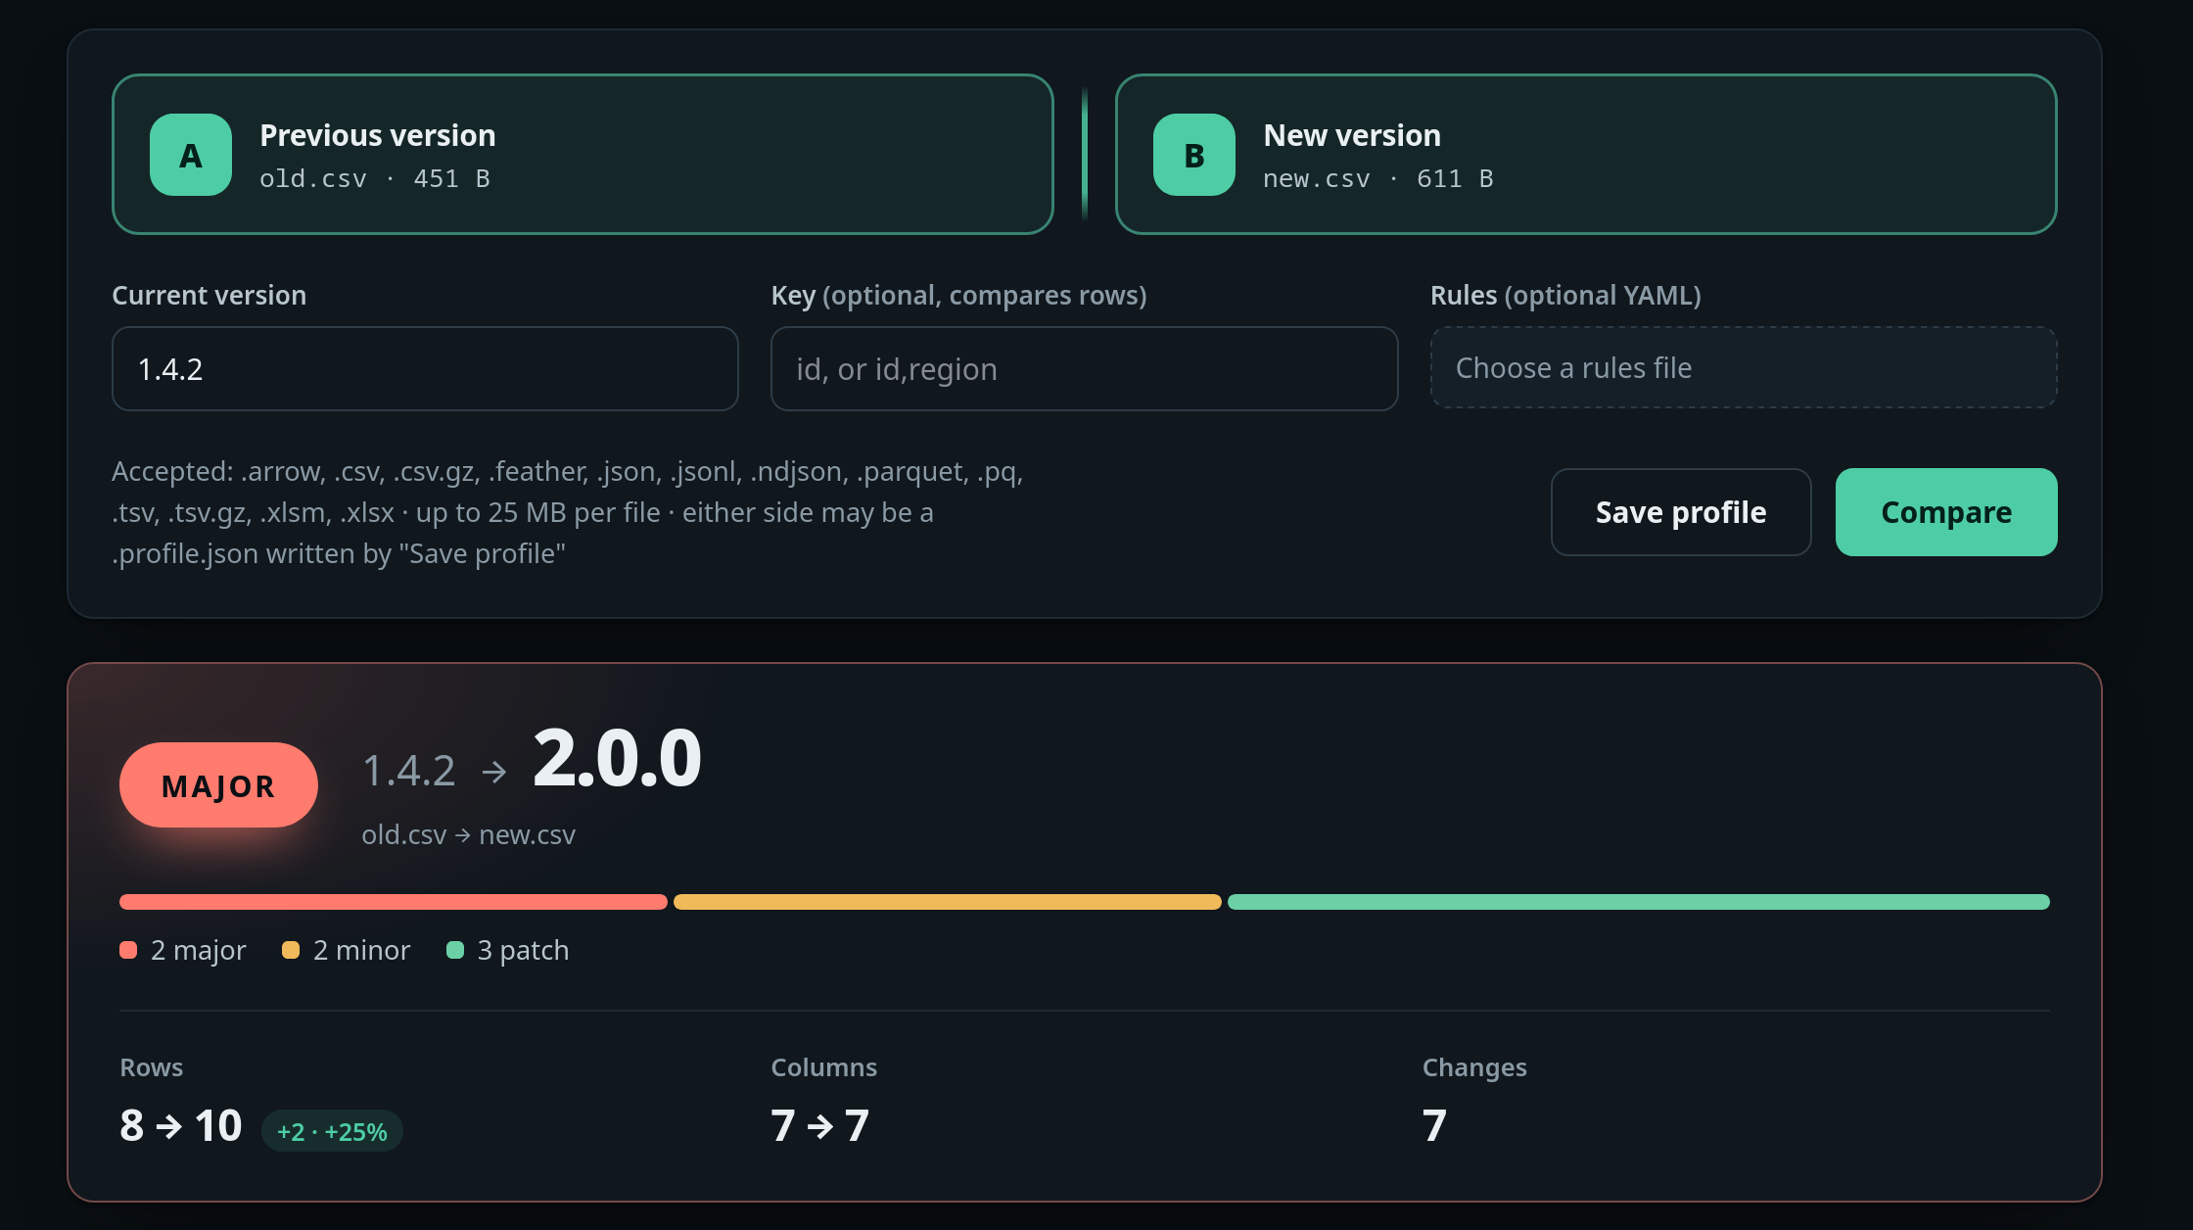
Task: Select the red major segment bar
Action: (x=394, y=902)
